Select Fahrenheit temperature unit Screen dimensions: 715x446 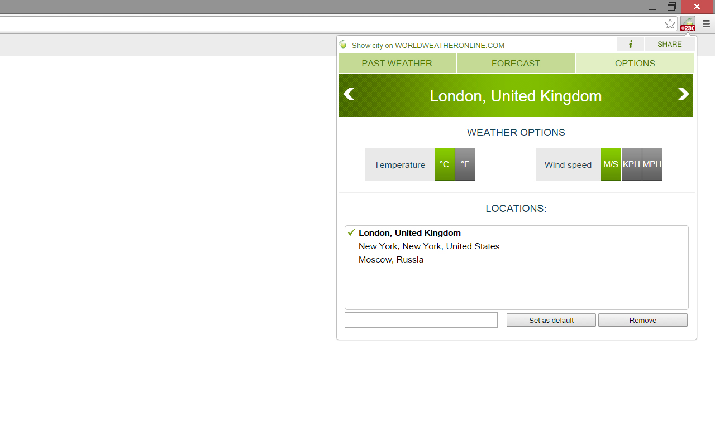click(465, 164)
